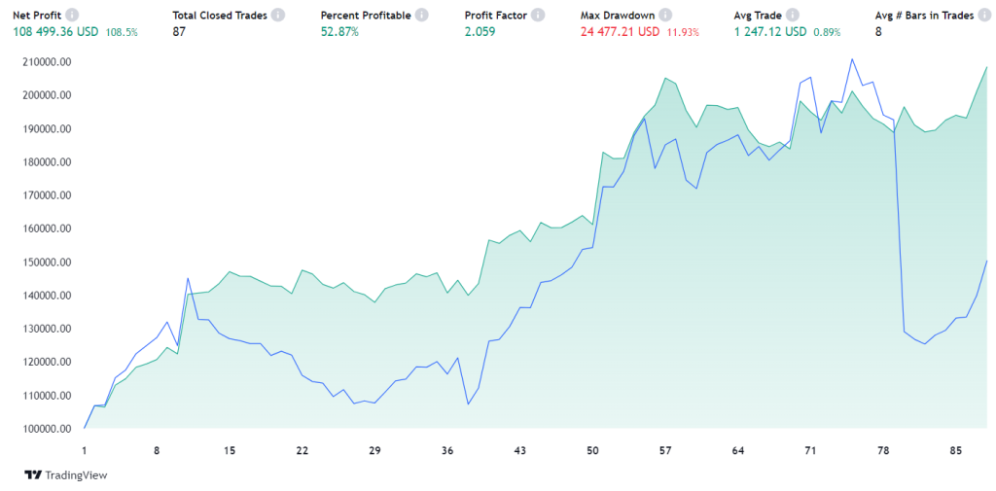Click the Percent Profitable label
996x491 pixels.
click(366, 16)
